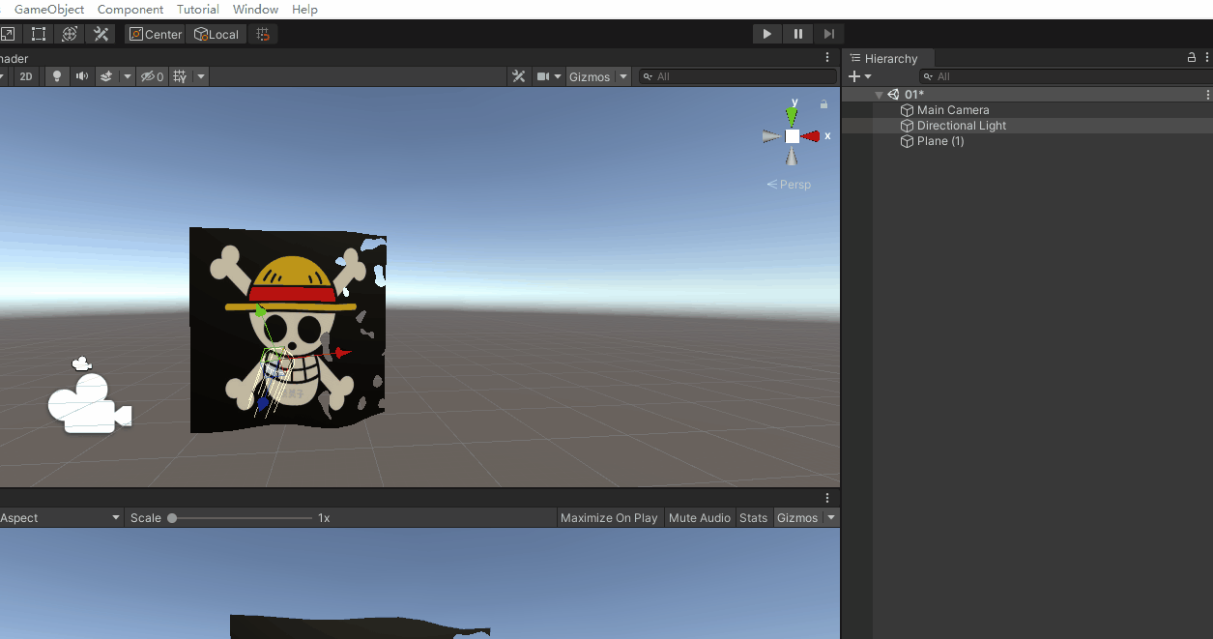The image size is (1213, 639).
Task: Click the center cube of the orientation gizmo
Action: 793,136
